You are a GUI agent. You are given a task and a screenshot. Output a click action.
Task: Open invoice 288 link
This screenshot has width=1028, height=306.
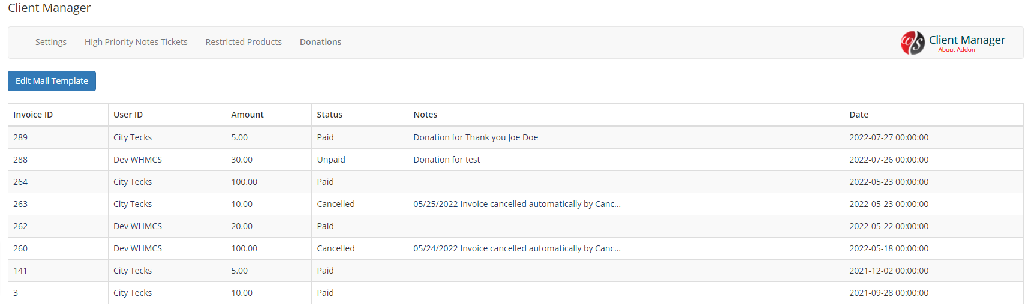[20, 160]
